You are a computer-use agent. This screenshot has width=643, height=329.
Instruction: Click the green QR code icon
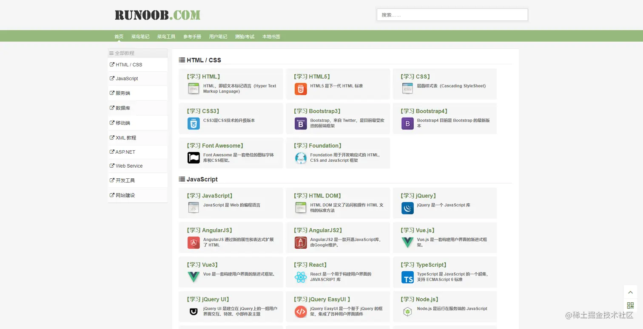point(630,305)
